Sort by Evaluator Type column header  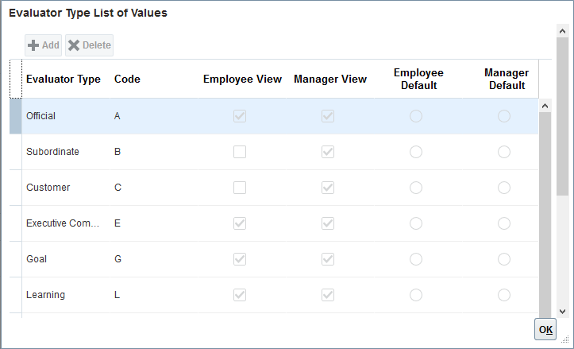[x=63, y=79]
